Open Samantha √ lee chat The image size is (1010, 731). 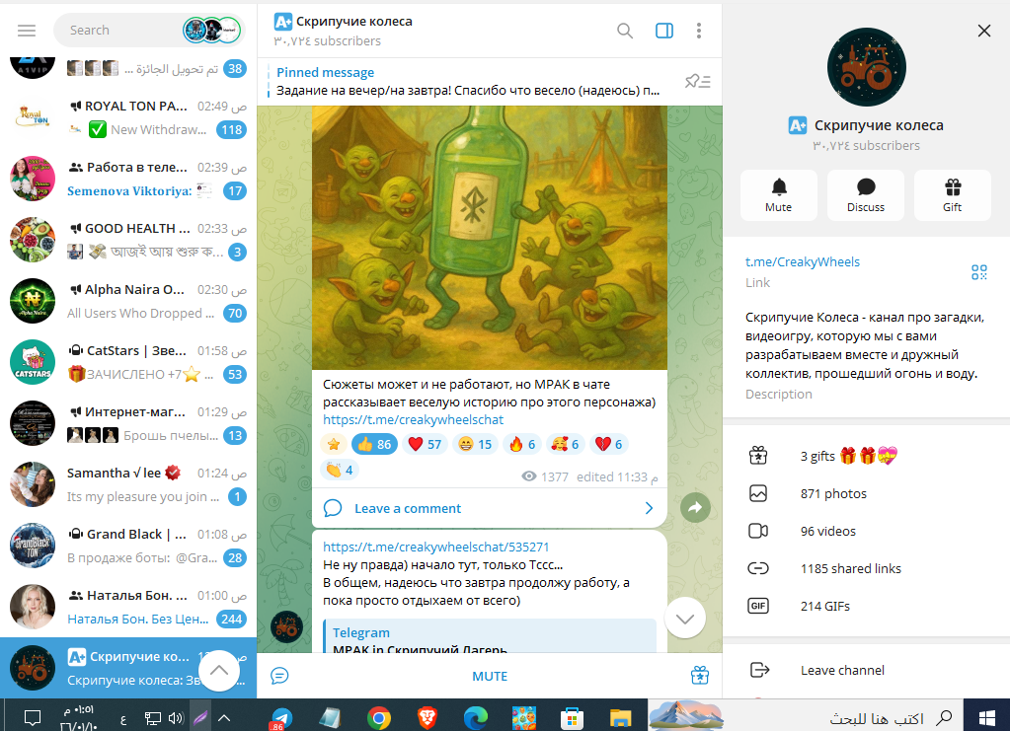pos(128,484)
